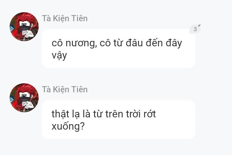Viewport: 232px width, 155px height.
Task: Click the word 'Tiên' in the top name
Action: 80,19
